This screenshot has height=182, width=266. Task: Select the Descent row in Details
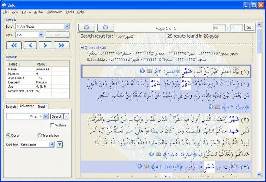pos(38,82)
